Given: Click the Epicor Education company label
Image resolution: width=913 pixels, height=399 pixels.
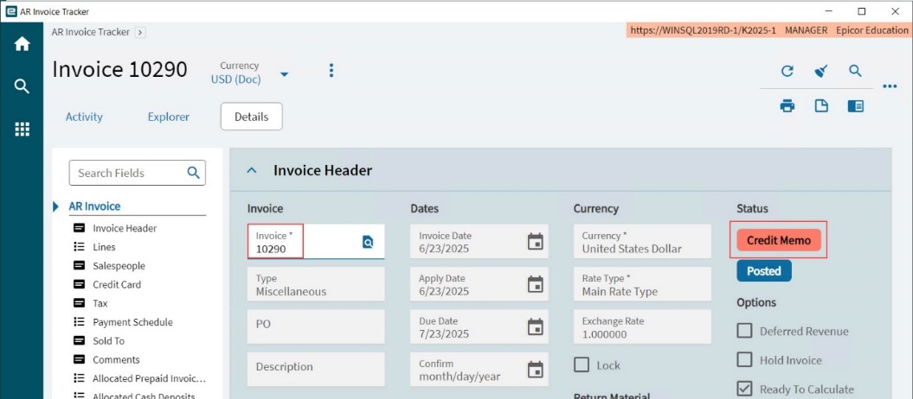Looking at the screenshot, I should point(871,30).
